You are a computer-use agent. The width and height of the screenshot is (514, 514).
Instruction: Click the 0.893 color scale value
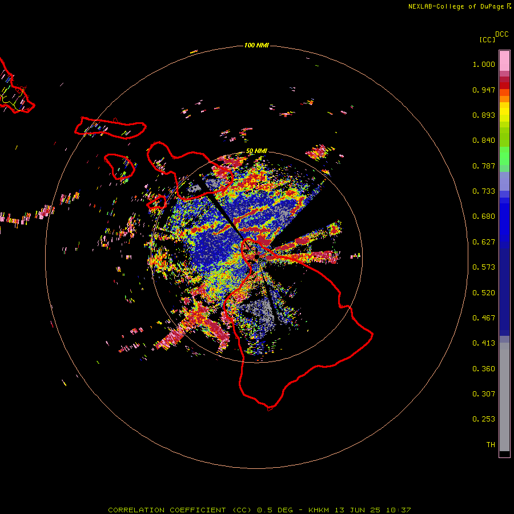[x=484, y=115]
